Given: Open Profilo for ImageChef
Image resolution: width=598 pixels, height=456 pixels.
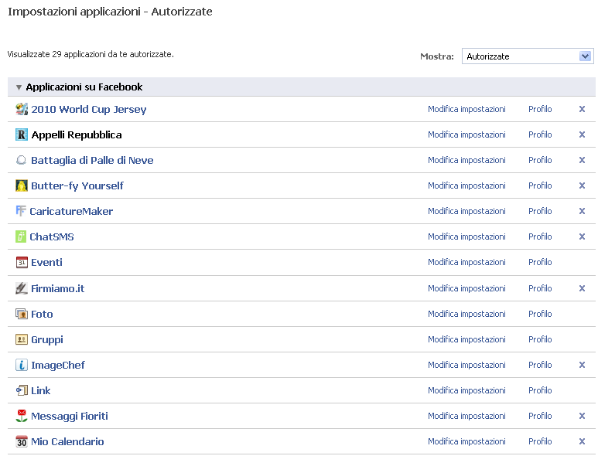Looking at the screenshot, I should pos(540,366).
